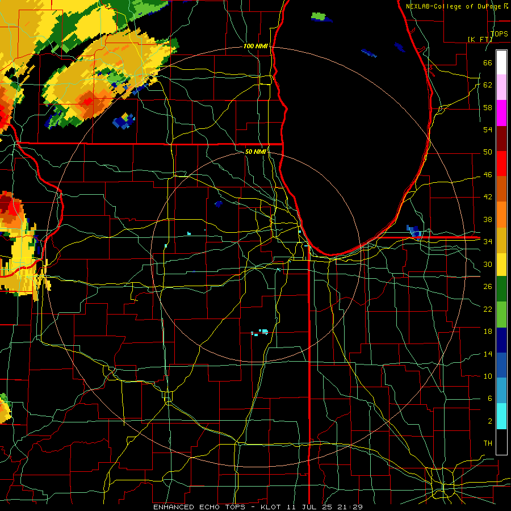Click the 6 scale value

pos(489,399)
